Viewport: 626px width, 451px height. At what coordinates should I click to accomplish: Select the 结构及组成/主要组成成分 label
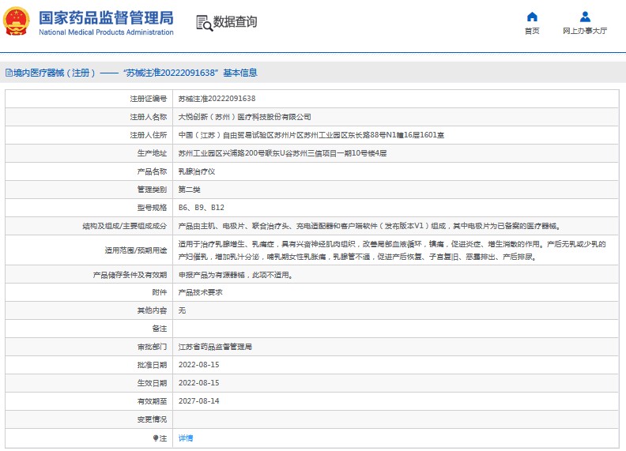click(x=125, y=227)
